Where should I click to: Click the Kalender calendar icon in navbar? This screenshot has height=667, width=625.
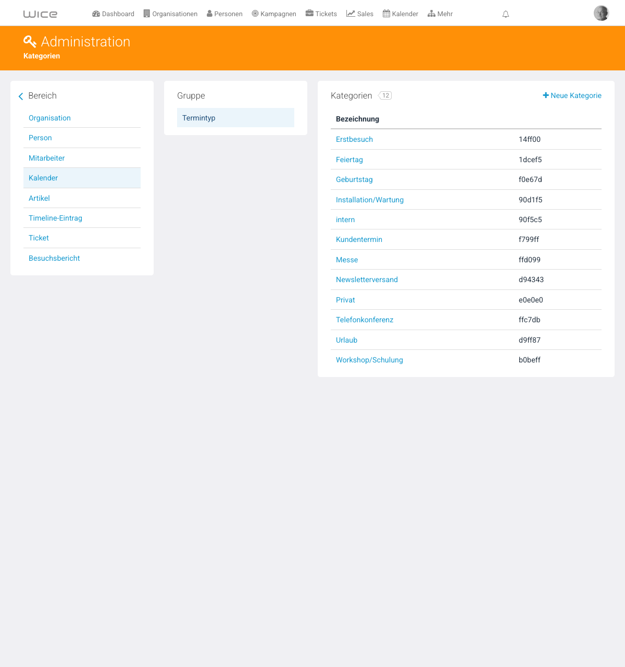coord(386,14)
